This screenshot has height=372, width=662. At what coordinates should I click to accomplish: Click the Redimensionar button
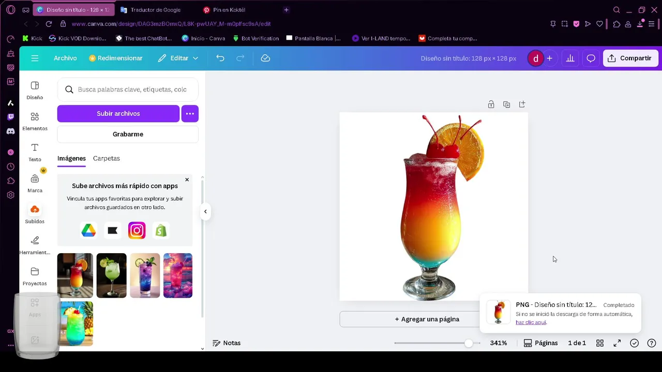[115, 58]
